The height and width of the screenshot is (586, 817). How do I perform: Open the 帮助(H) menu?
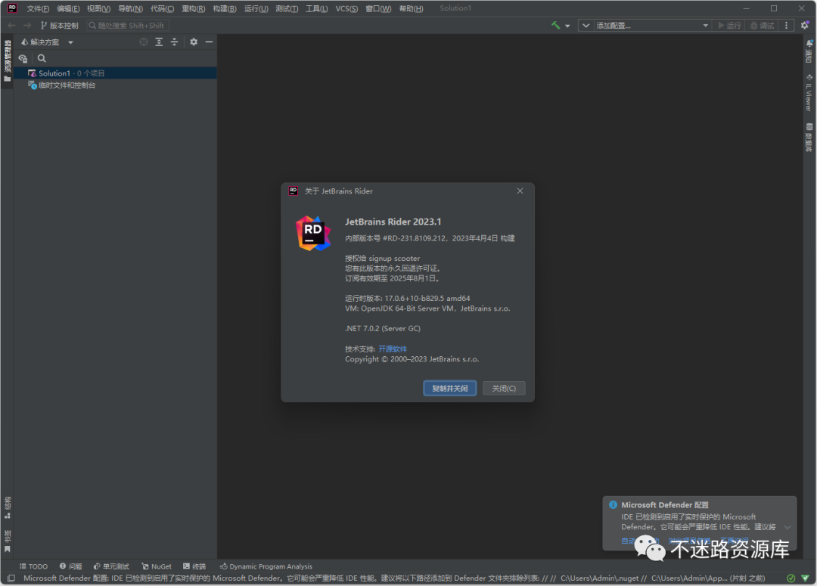[411, 8]
